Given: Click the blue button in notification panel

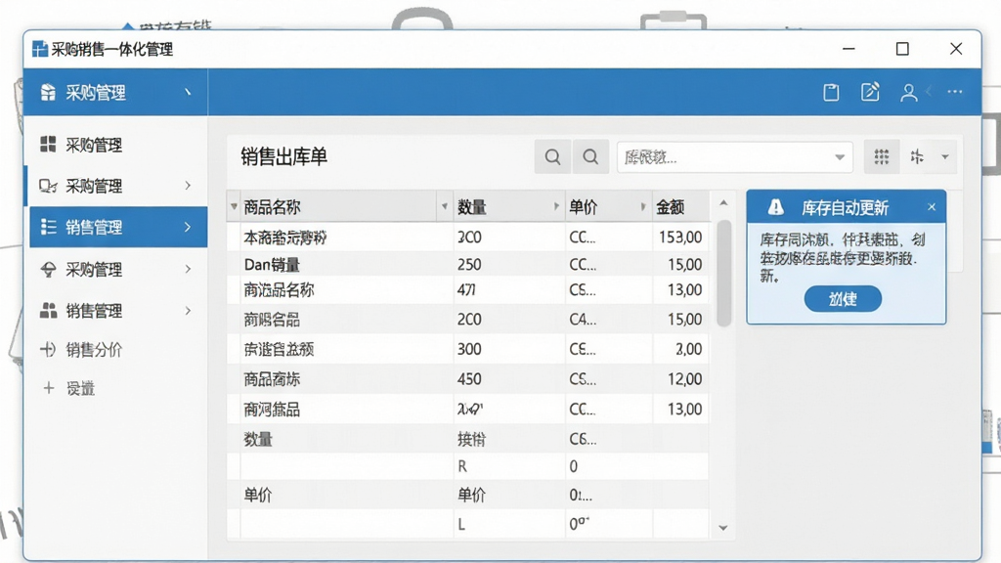Looking at the screenshot, I should [843, 299].
